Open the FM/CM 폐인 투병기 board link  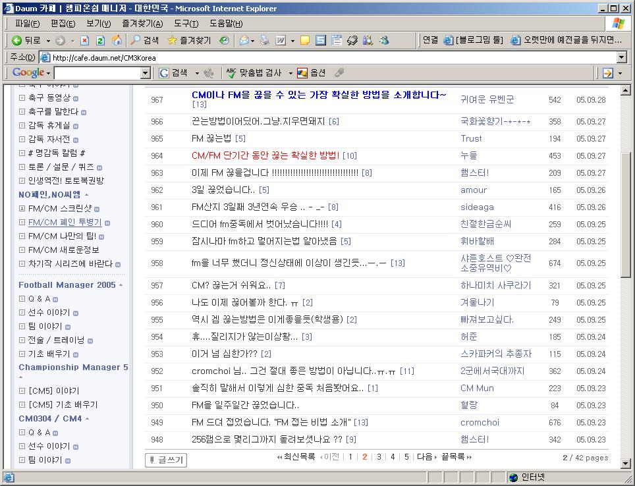tap(65, 223)
